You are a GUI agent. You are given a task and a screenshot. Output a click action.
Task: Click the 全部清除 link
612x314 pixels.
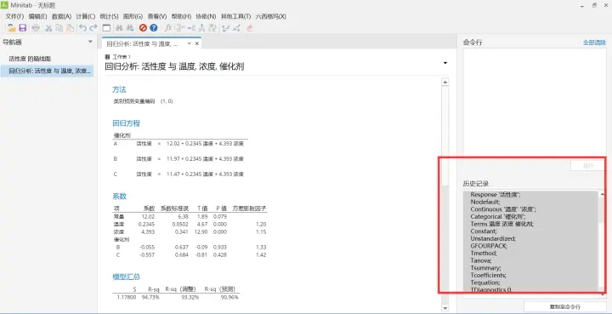tap(594, 43)
